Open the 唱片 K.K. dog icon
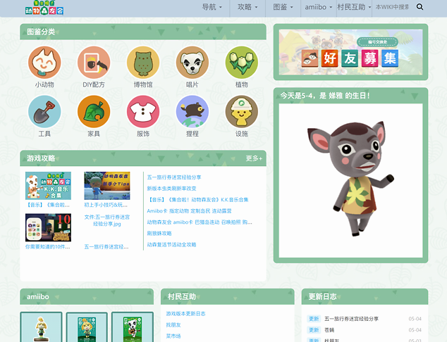Image resolution: width=447 pixels, height=342 pixels. coord(192,63)
